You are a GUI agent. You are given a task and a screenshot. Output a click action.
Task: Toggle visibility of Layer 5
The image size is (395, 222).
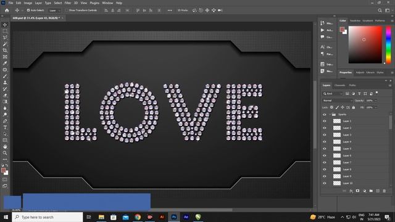coord(325,149)
